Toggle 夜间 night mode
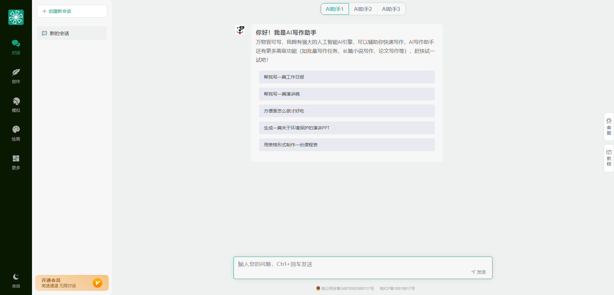Viewport: 614px width, 295px height. coord(16,280)
